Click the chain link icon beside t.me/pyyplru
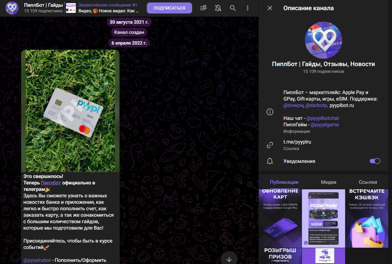Image resolution: width=392 pixels, height=264 pixels. coord(270,145)
